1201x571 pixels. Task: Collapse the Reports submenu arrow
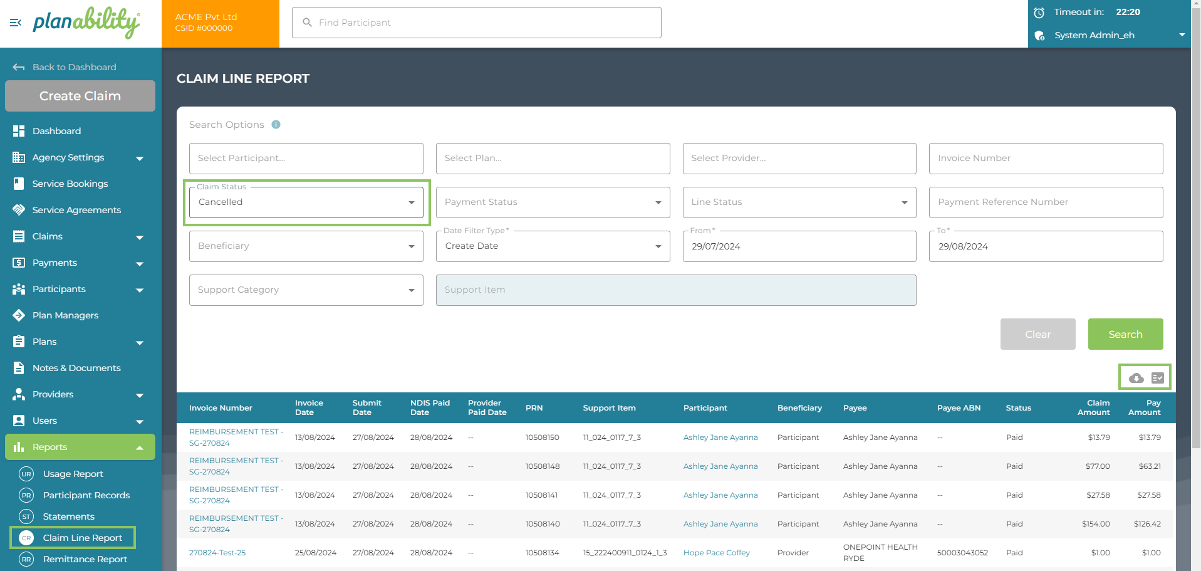(140, 448)
